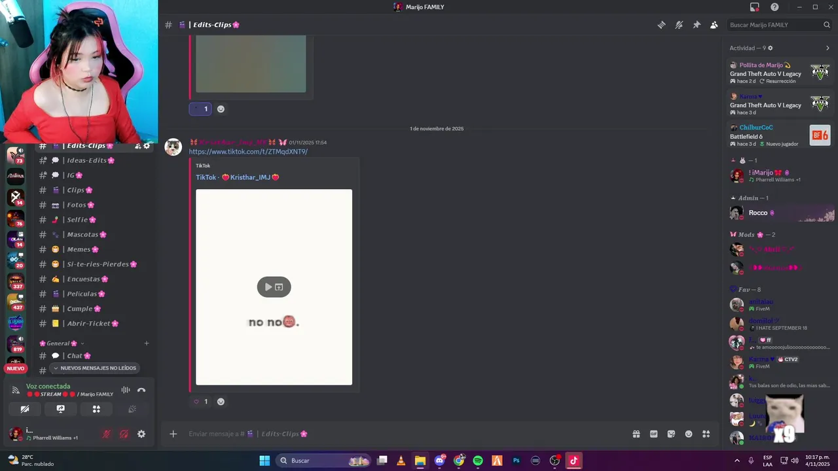
Task: Start an activity in voice panel
Action: coord(96,409)
